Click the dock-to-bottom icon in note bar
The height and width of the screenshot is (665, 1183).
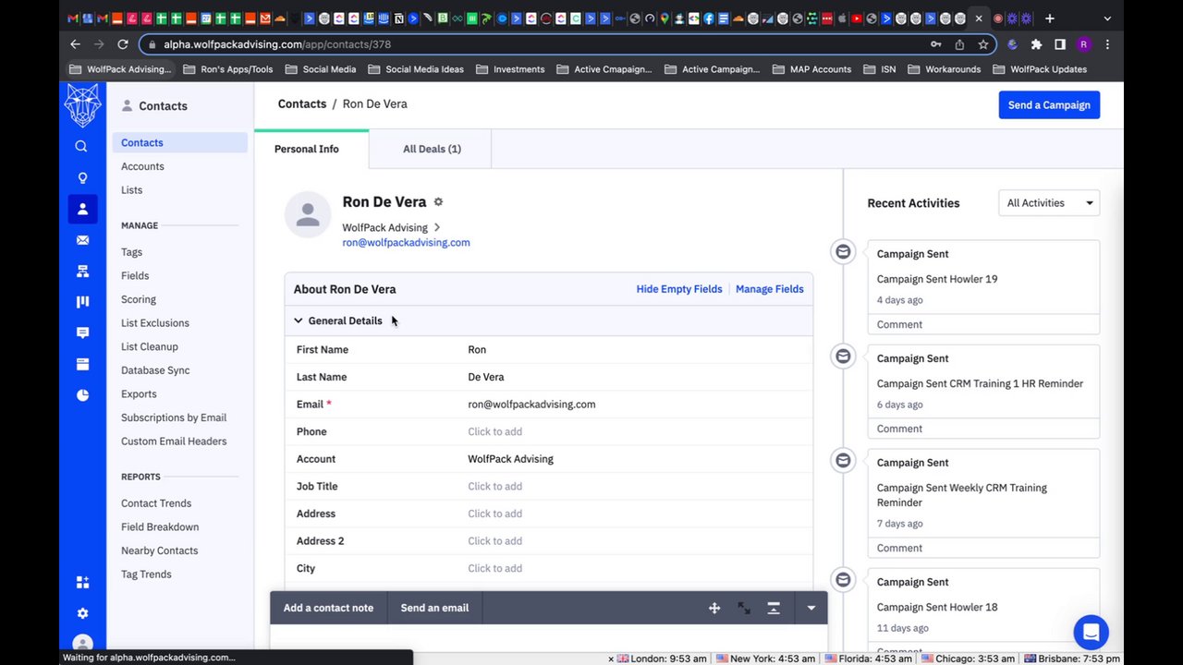point(774,608)
